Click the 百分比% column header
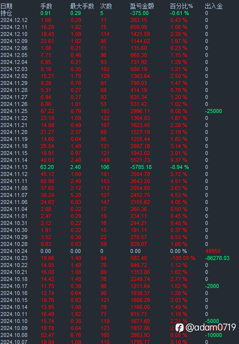Image resolution: width=239 pixels, height=344 pixels. tap(182, 6)
